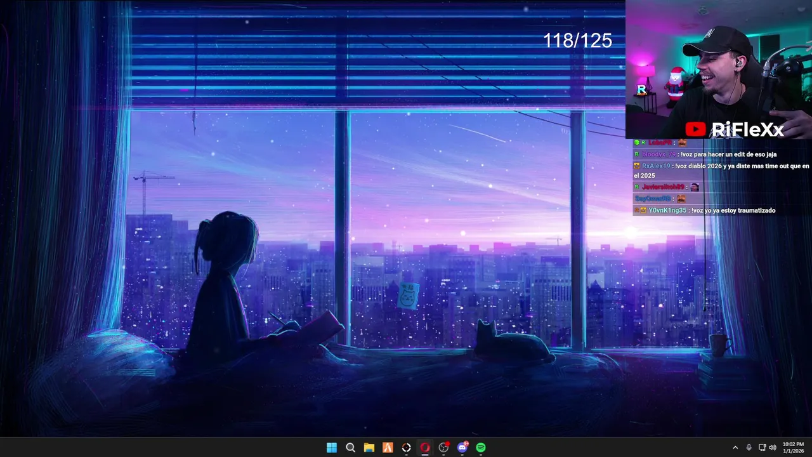
Task: Click the RiFleXx channel name
Action: click(x=747, y=129)
